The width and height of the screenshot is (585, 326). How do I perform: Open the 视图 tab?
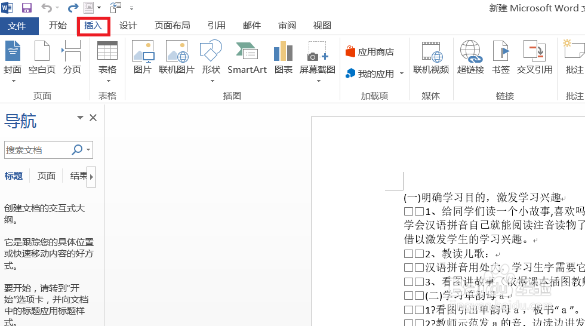point(322,25)
